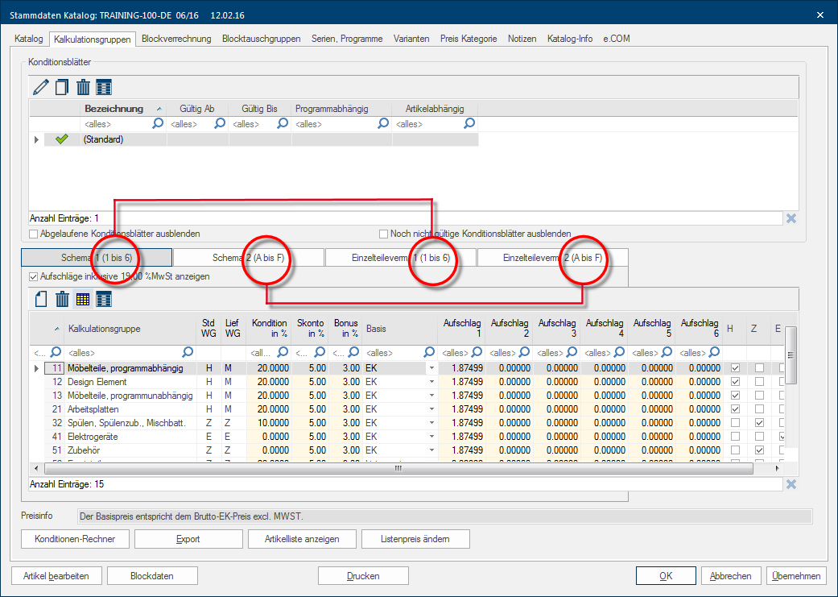Click the copy icon in Konditionsblätter toolbar
This screenshot has width=838, height=597.
tap(61, 87)
